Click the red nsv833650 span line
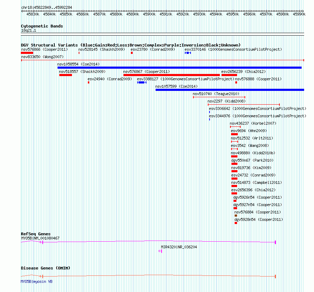 [x=163, y=60]
